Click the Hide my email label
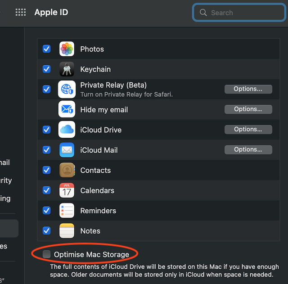 (x=104, y=110)
